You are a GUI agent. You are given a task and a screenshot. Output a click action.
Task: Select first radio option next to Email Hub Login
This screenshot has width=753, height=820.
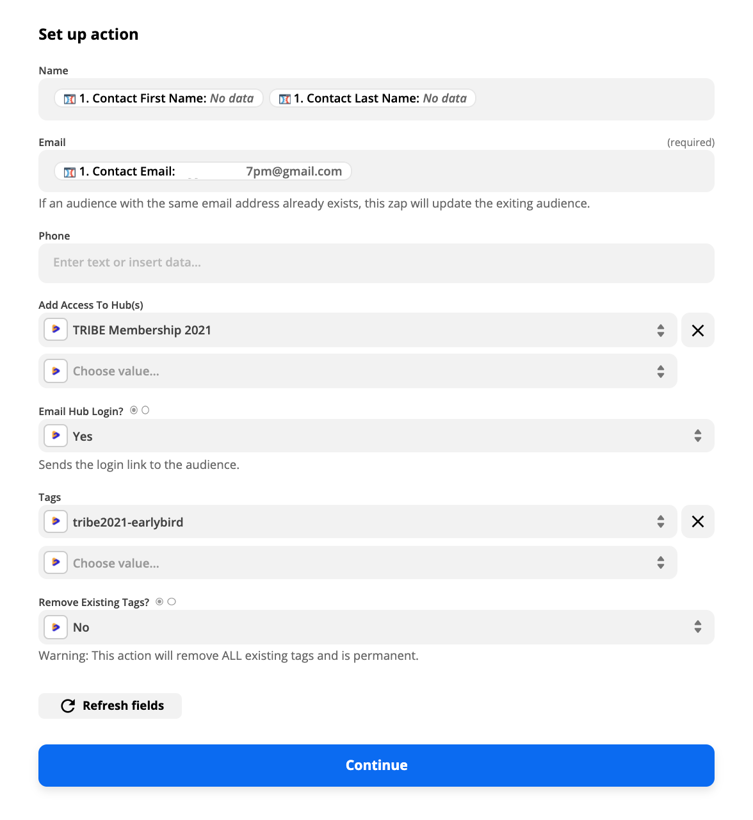pyautogui.click(x=134, y=410)
